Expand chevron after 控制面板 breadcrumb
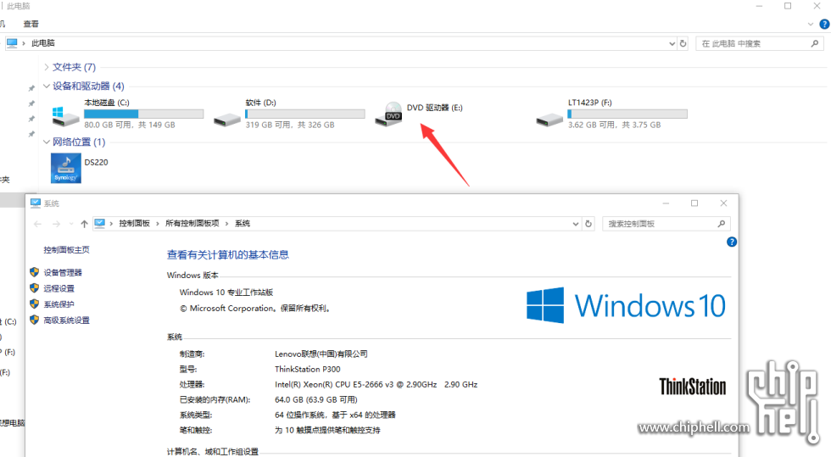 [158, 224]
